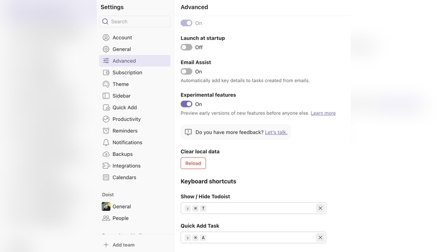
Task: Toggle the Launch at startup switch
Action: point(186,47)
